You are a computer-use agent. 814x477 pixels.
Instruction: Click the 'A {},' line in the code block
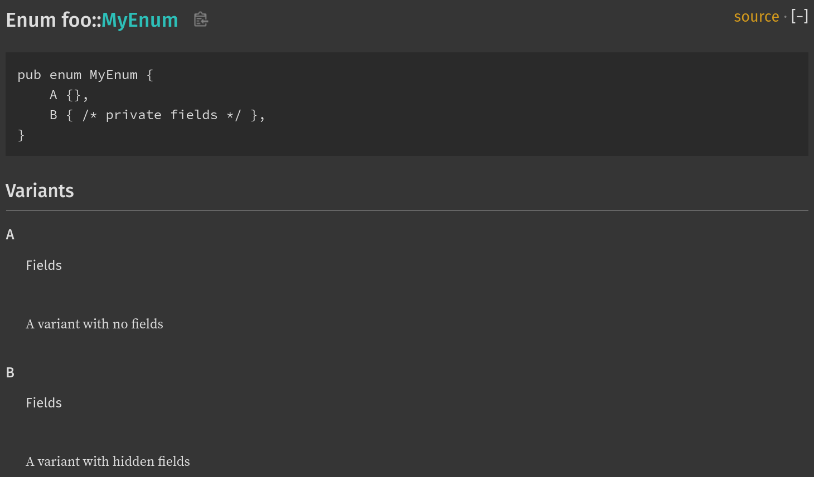click(x=69, y=95)
